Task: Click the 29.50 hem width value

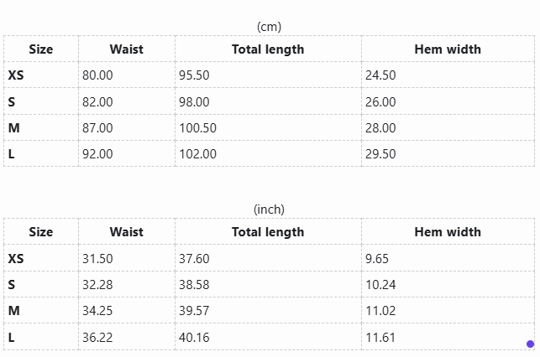Action: pos(380,154)
